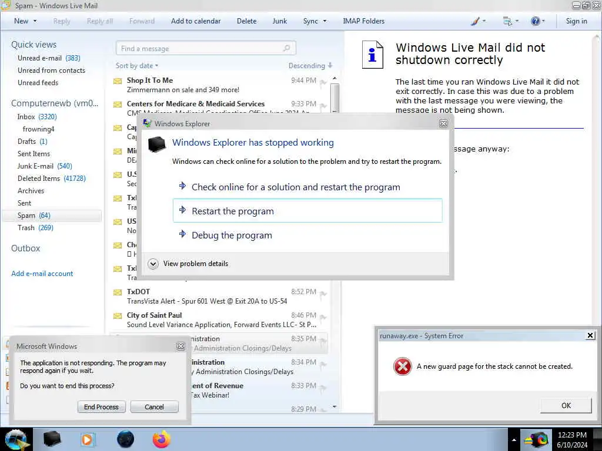The image size is (602, 451).
Task: Flag the Shop It To Me message
Action: click(323, 82)
